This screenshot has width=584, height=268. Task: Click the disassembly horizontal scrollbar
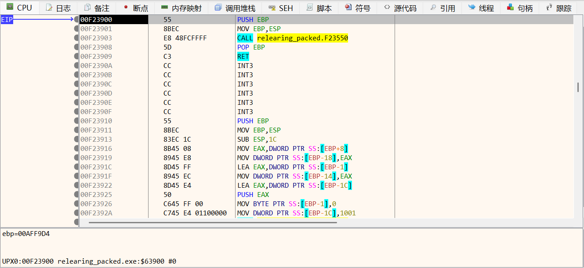click(213, 222)
